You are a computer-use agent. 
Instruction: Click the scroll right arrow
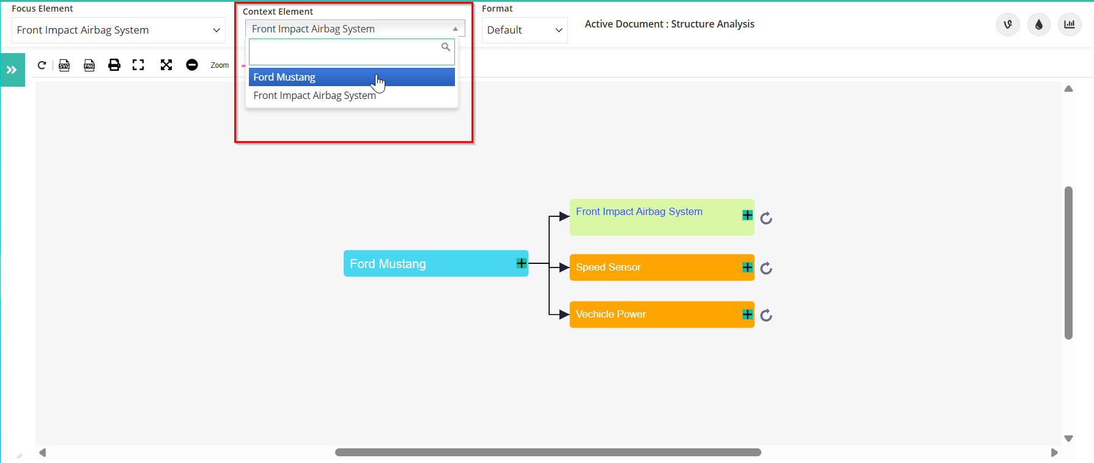[x=1054, y=453]
